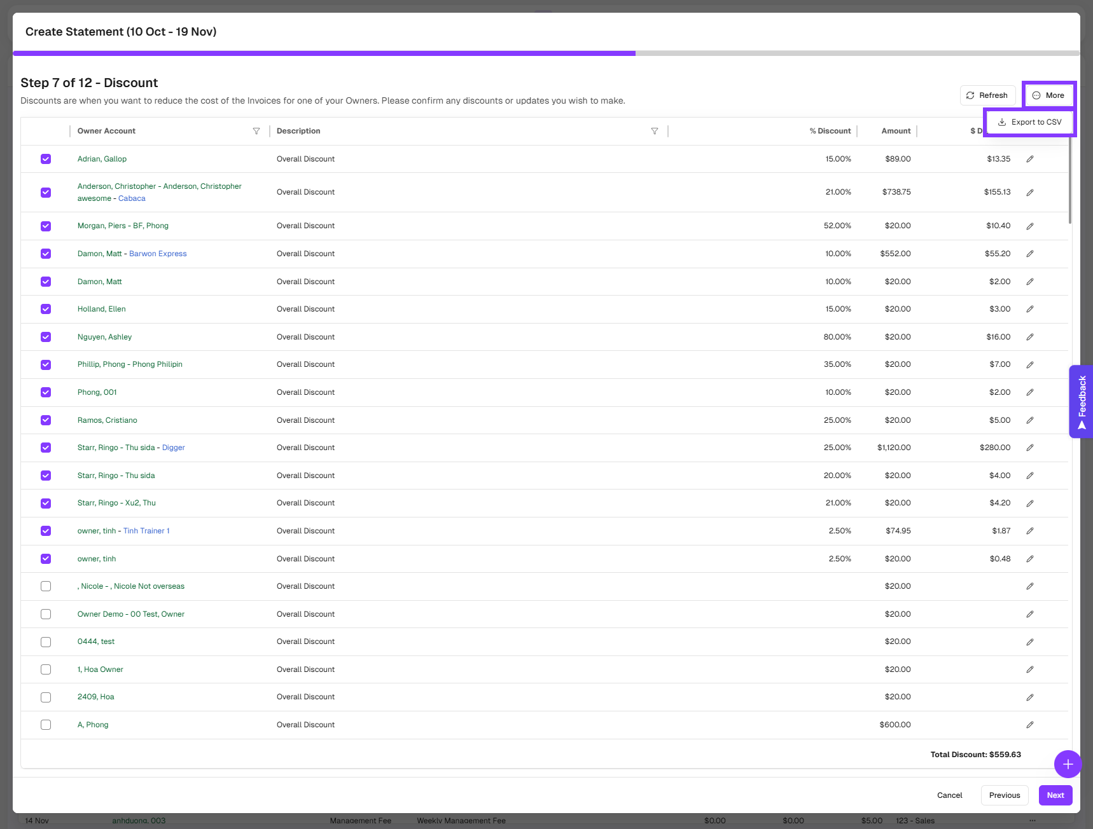
Task: Open the Barwon Express link
Action: pos(158,254)
